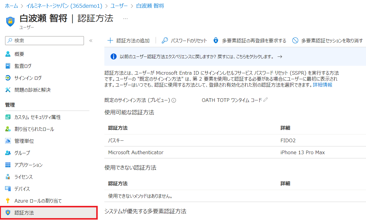Click システムが優先する多要素認証方法 heading
The image size is (366, 222).
click(145, 211)
